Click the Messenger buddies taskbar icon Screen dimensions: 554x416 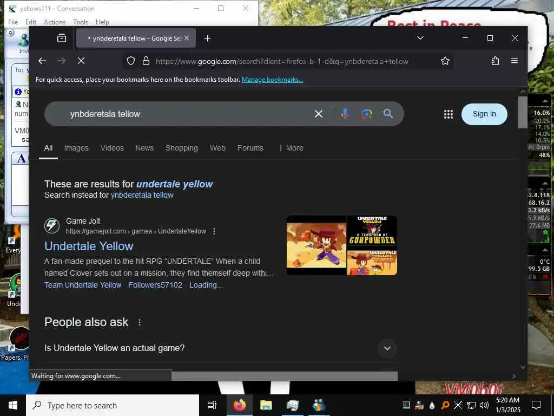point(319,405)
